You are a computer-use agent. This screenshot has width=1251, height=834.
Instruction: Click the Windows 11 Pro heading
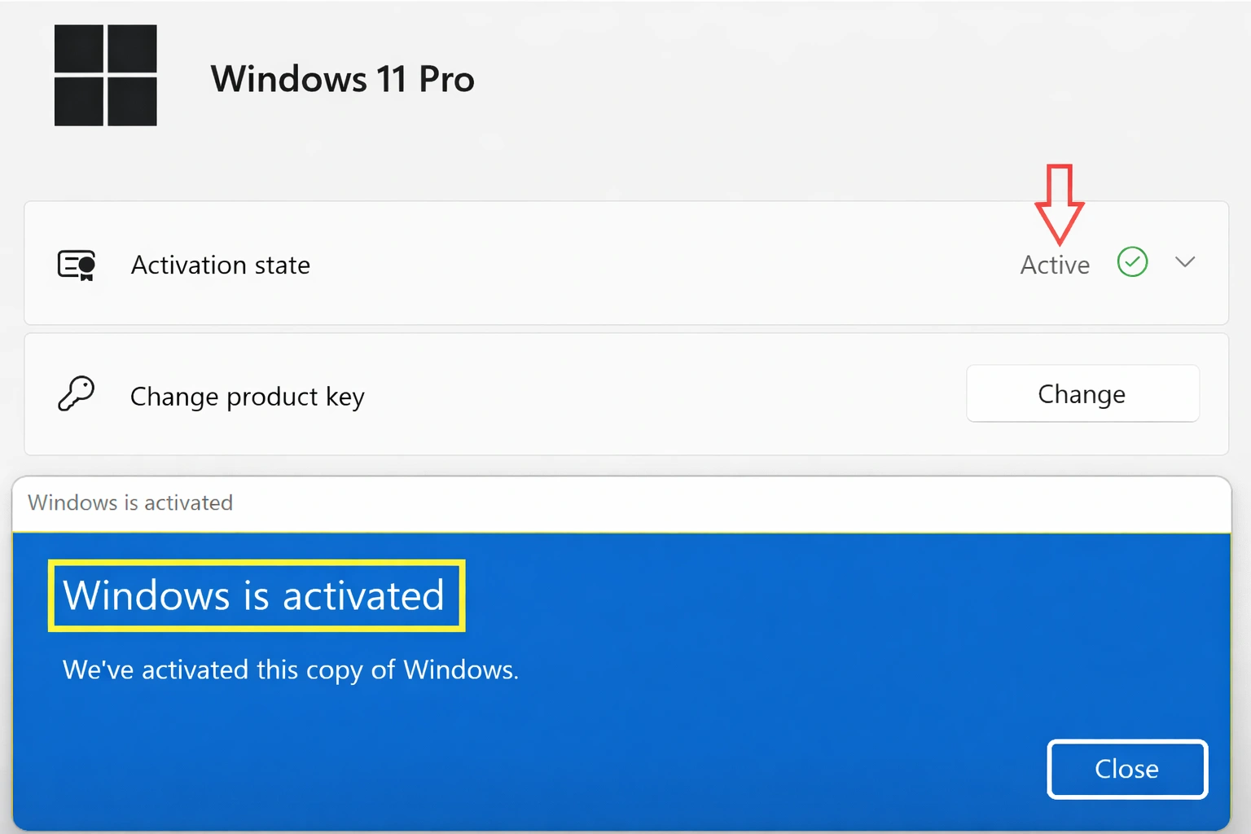(342, 78)
